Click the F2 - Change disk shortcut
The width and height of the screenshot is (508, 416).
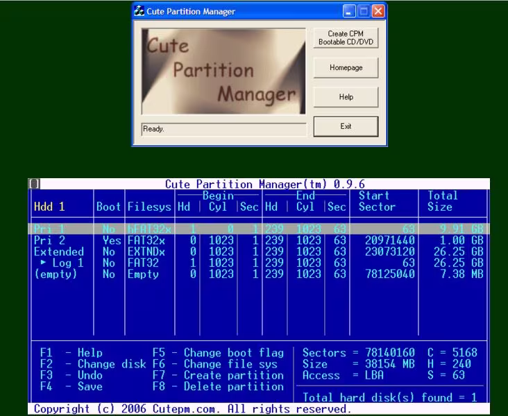click(x=93, y=364)
